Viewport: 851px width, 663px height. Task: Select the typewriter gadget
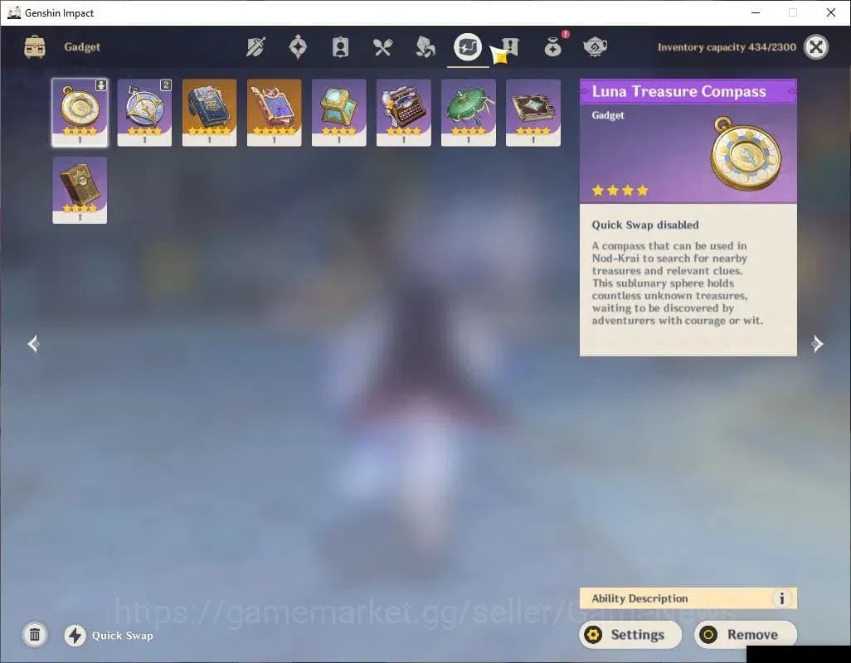404,113
